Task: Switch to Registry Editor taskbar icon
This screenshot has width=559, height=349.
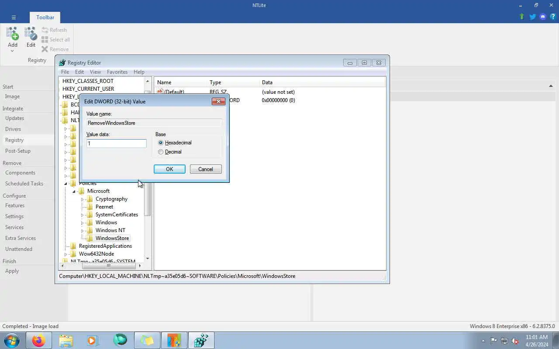Action: [201, 340]
